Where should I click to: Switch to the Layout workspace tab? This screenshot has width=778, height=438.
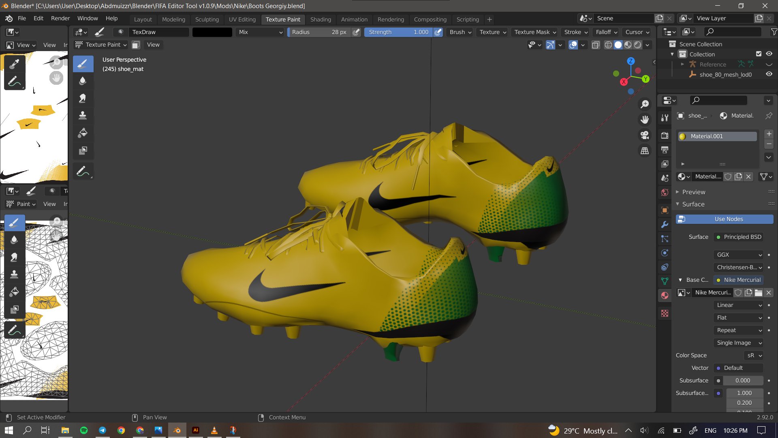(143, 19)
